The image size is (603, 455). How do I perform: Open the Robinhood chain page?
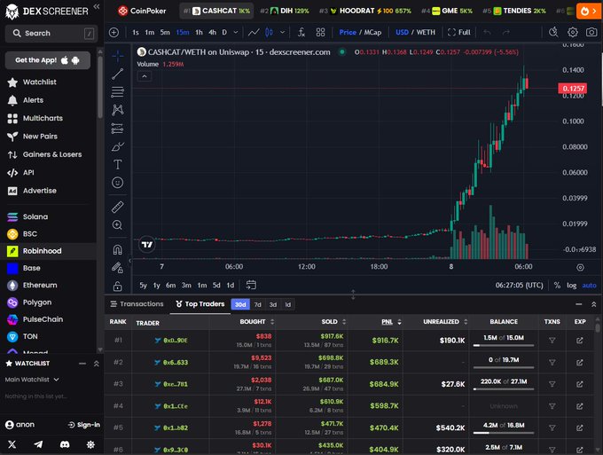(x=49, y=251)
